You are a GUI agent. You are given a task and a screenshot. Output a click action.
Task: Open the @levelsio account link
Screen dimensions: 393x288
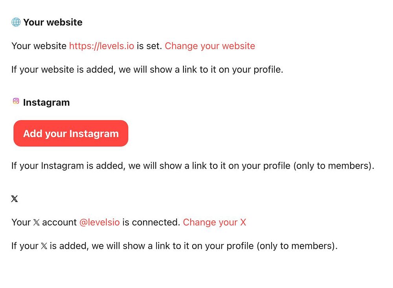pos(99,222)
